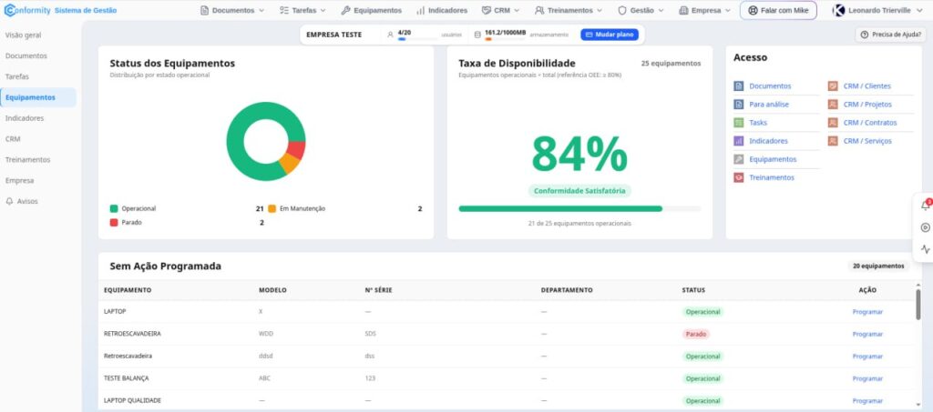
Task: Click the equipment table vertical scrollbar
Action: [x=918, y=304]
